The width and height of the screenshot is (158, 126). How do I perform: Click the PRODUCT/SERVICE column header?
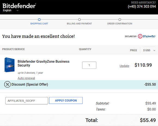click(x=13, y=49)
